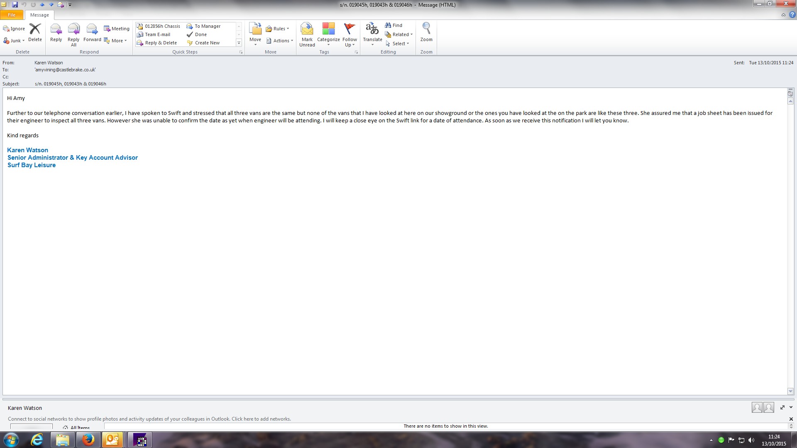
Task: Open the File tab
Action: (12, 15)
